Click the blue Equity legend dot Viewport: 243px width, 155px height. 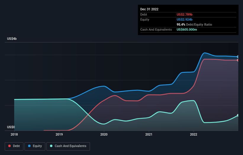tap(29, 146)
